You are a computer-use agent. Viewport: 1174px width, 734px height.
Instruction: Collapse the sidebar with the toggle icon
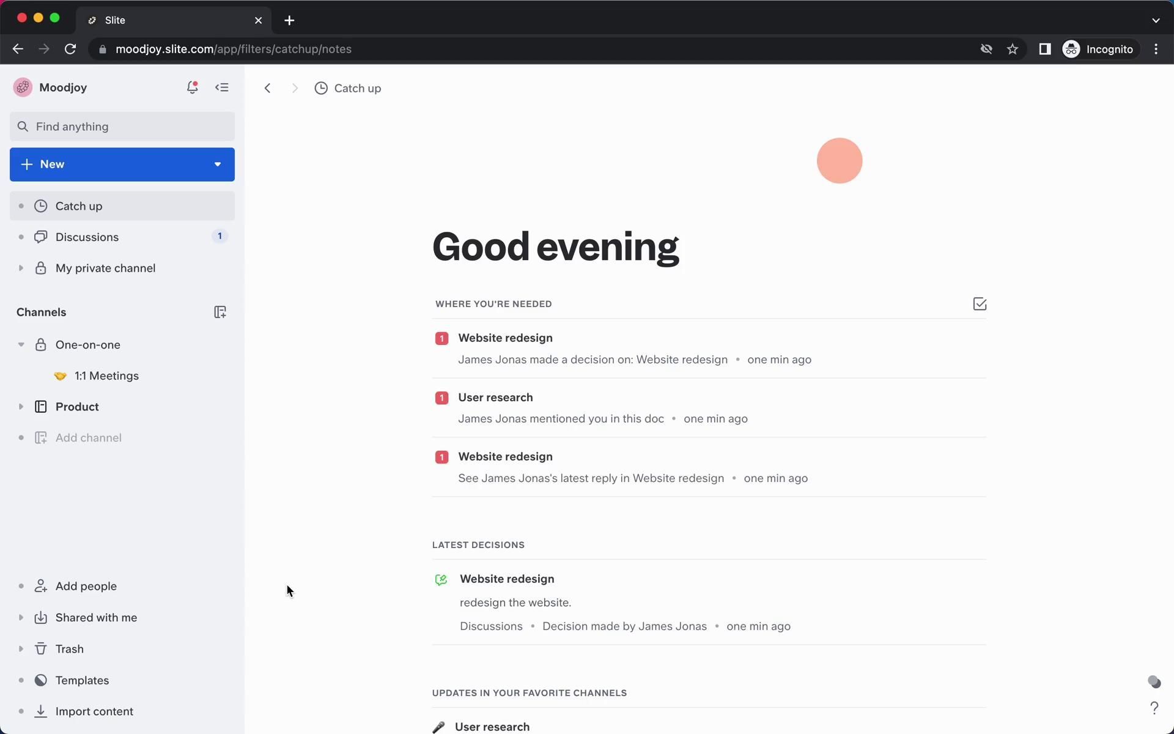coord(222,87)
